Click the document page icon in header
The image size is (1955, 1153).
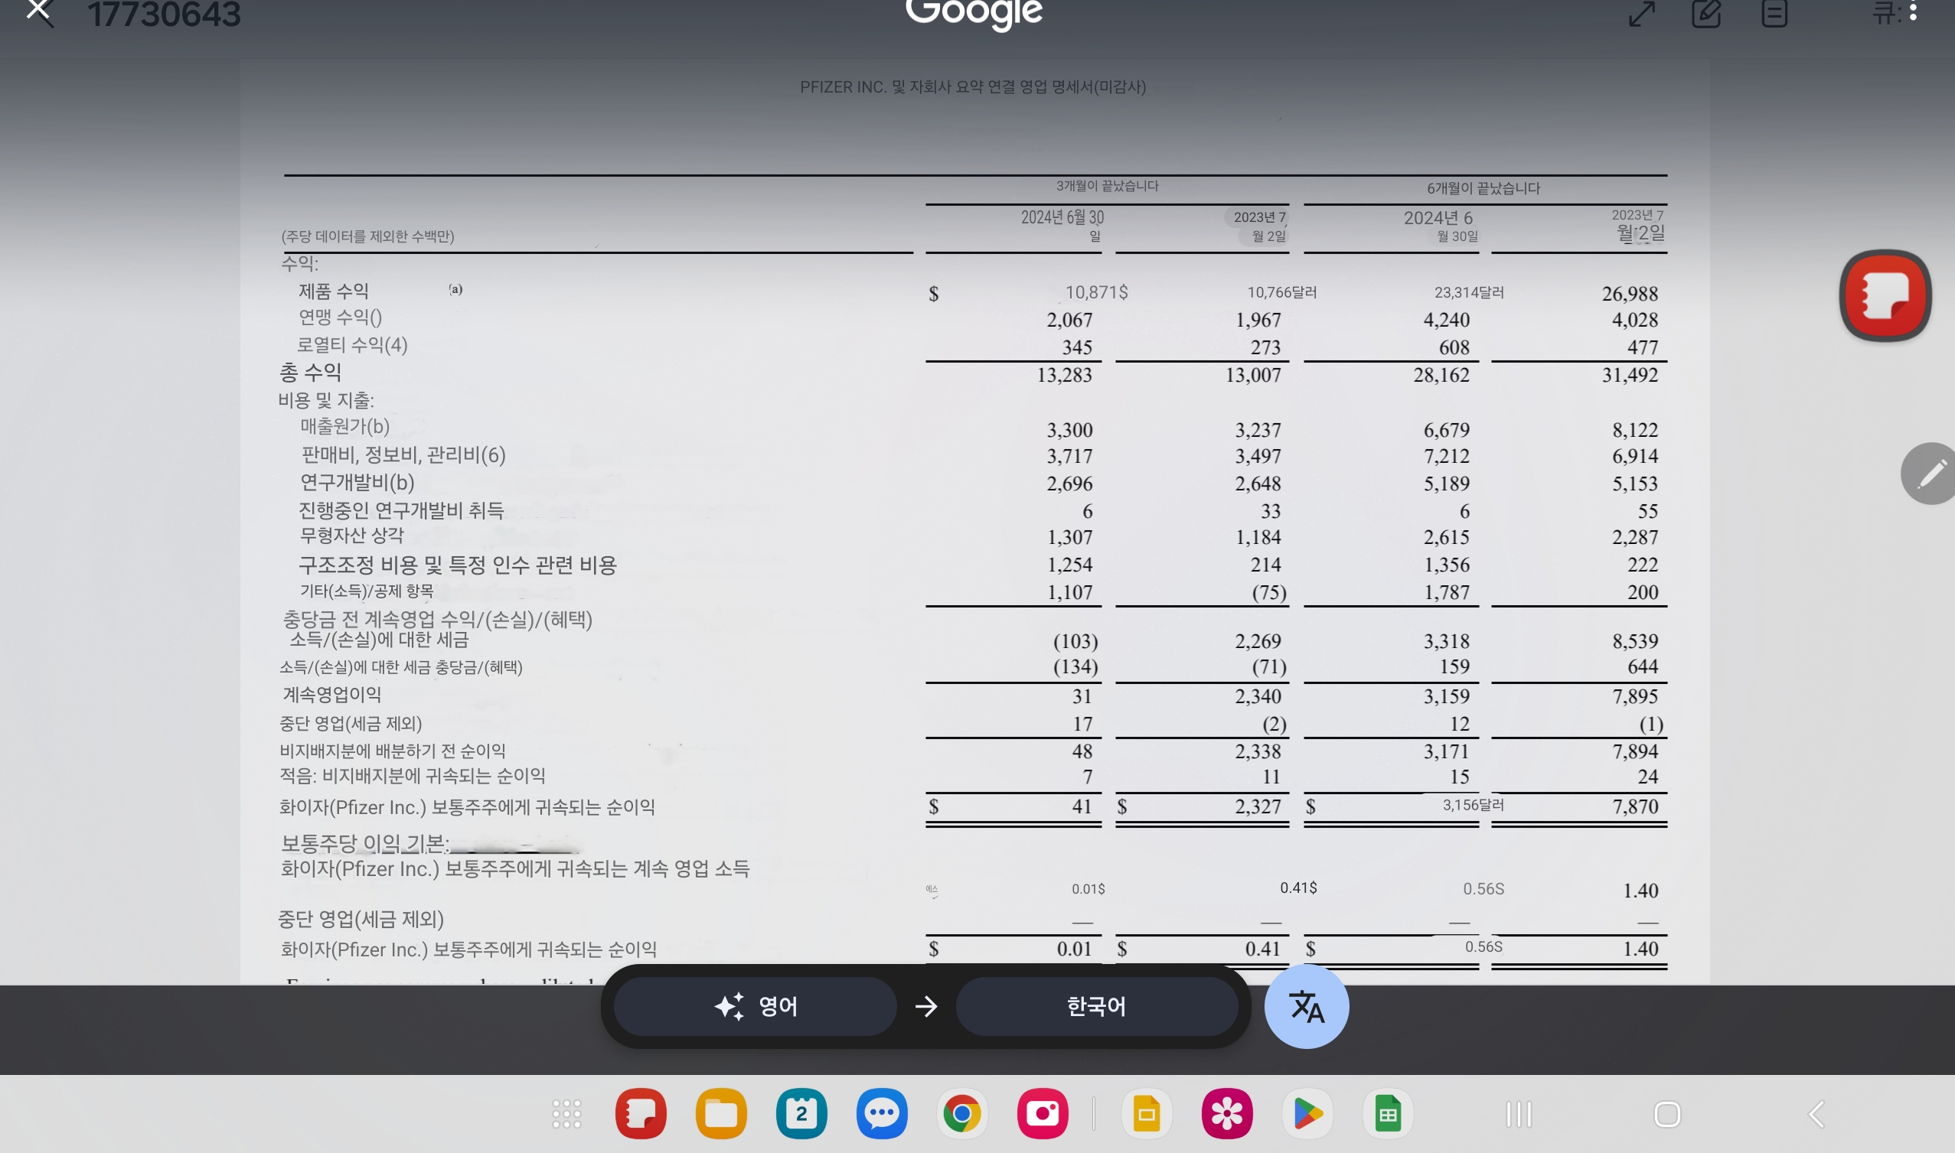(x=1774, y=13)
